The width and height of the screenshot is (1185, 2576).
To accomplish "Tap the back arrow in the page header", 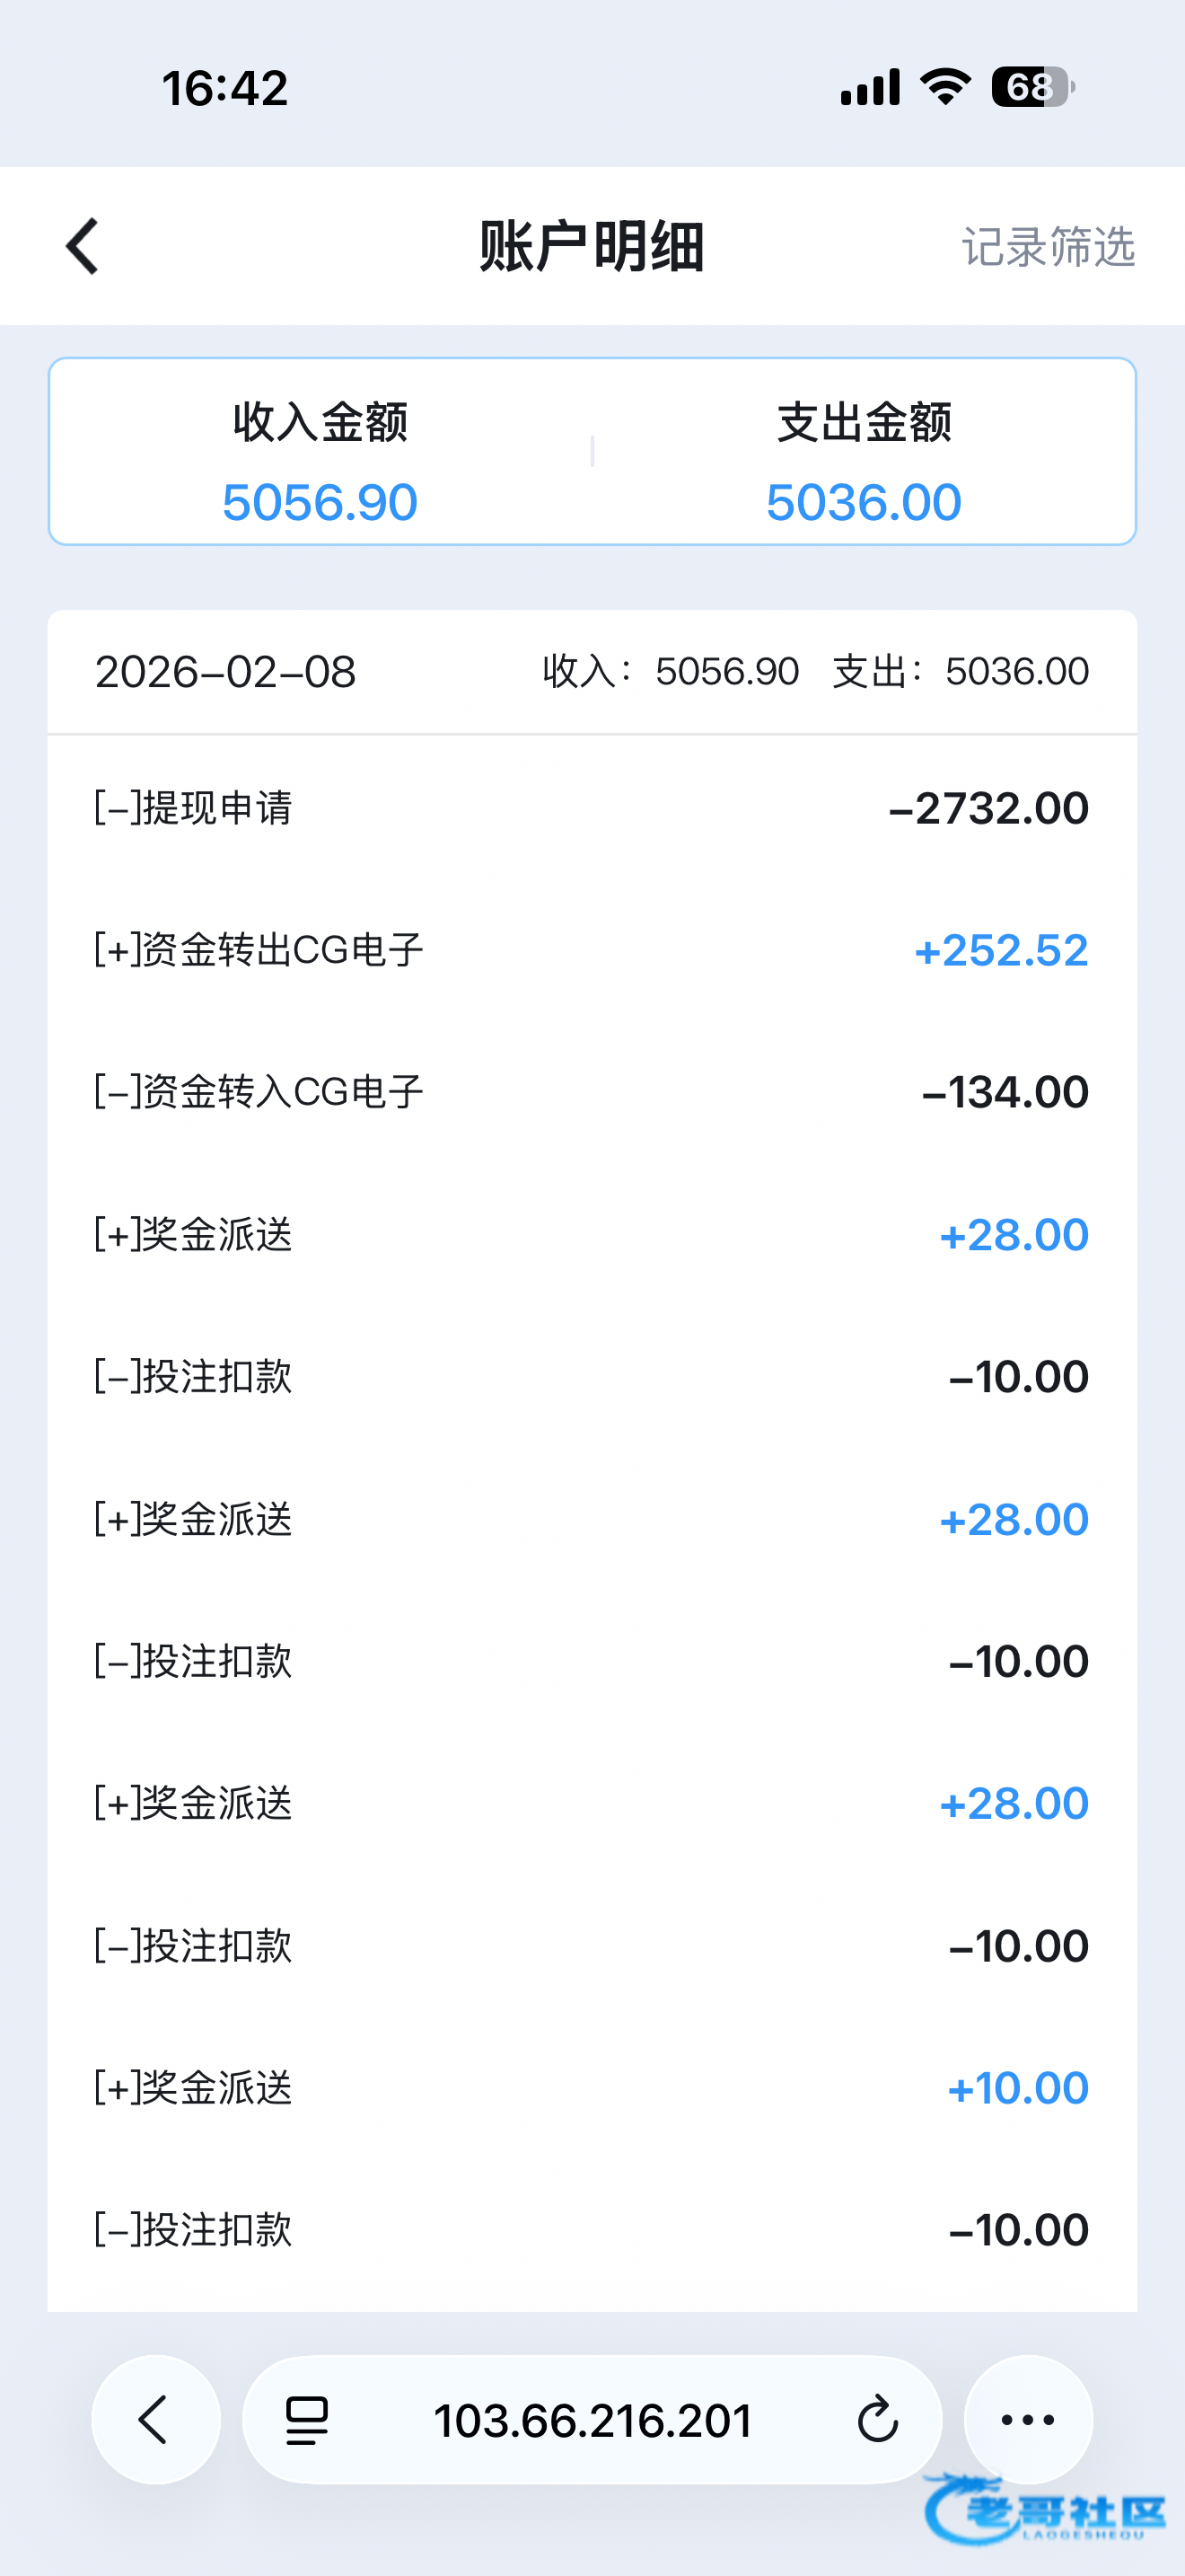I will click(x=83, y=246).
